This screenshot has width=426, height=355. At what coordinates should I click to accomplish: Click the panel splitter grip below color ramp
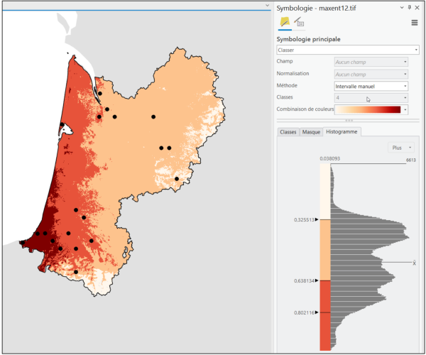tap(349, 121)
